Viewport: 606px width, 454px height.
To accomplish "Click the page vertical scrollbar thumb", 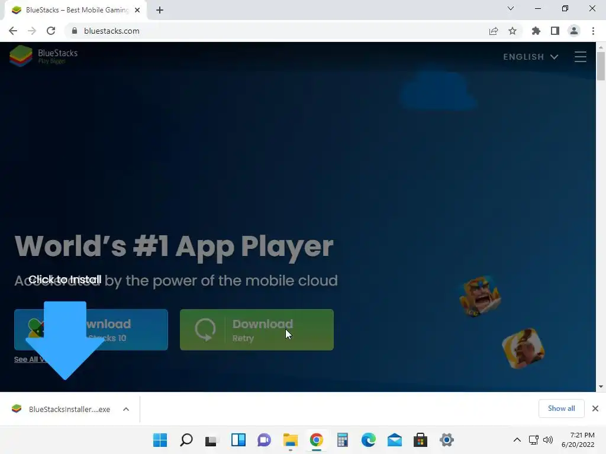I will click(x=601, y=66).
